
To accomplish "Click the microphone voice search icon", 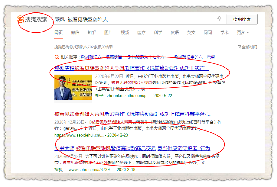I will coord(219,19).
